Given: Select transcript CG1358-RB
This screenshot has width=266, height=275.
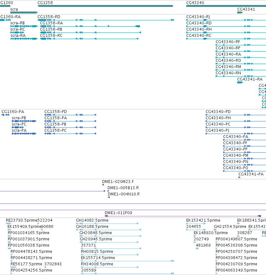Looking at the screenshot, I should click(x=51, y=29).
